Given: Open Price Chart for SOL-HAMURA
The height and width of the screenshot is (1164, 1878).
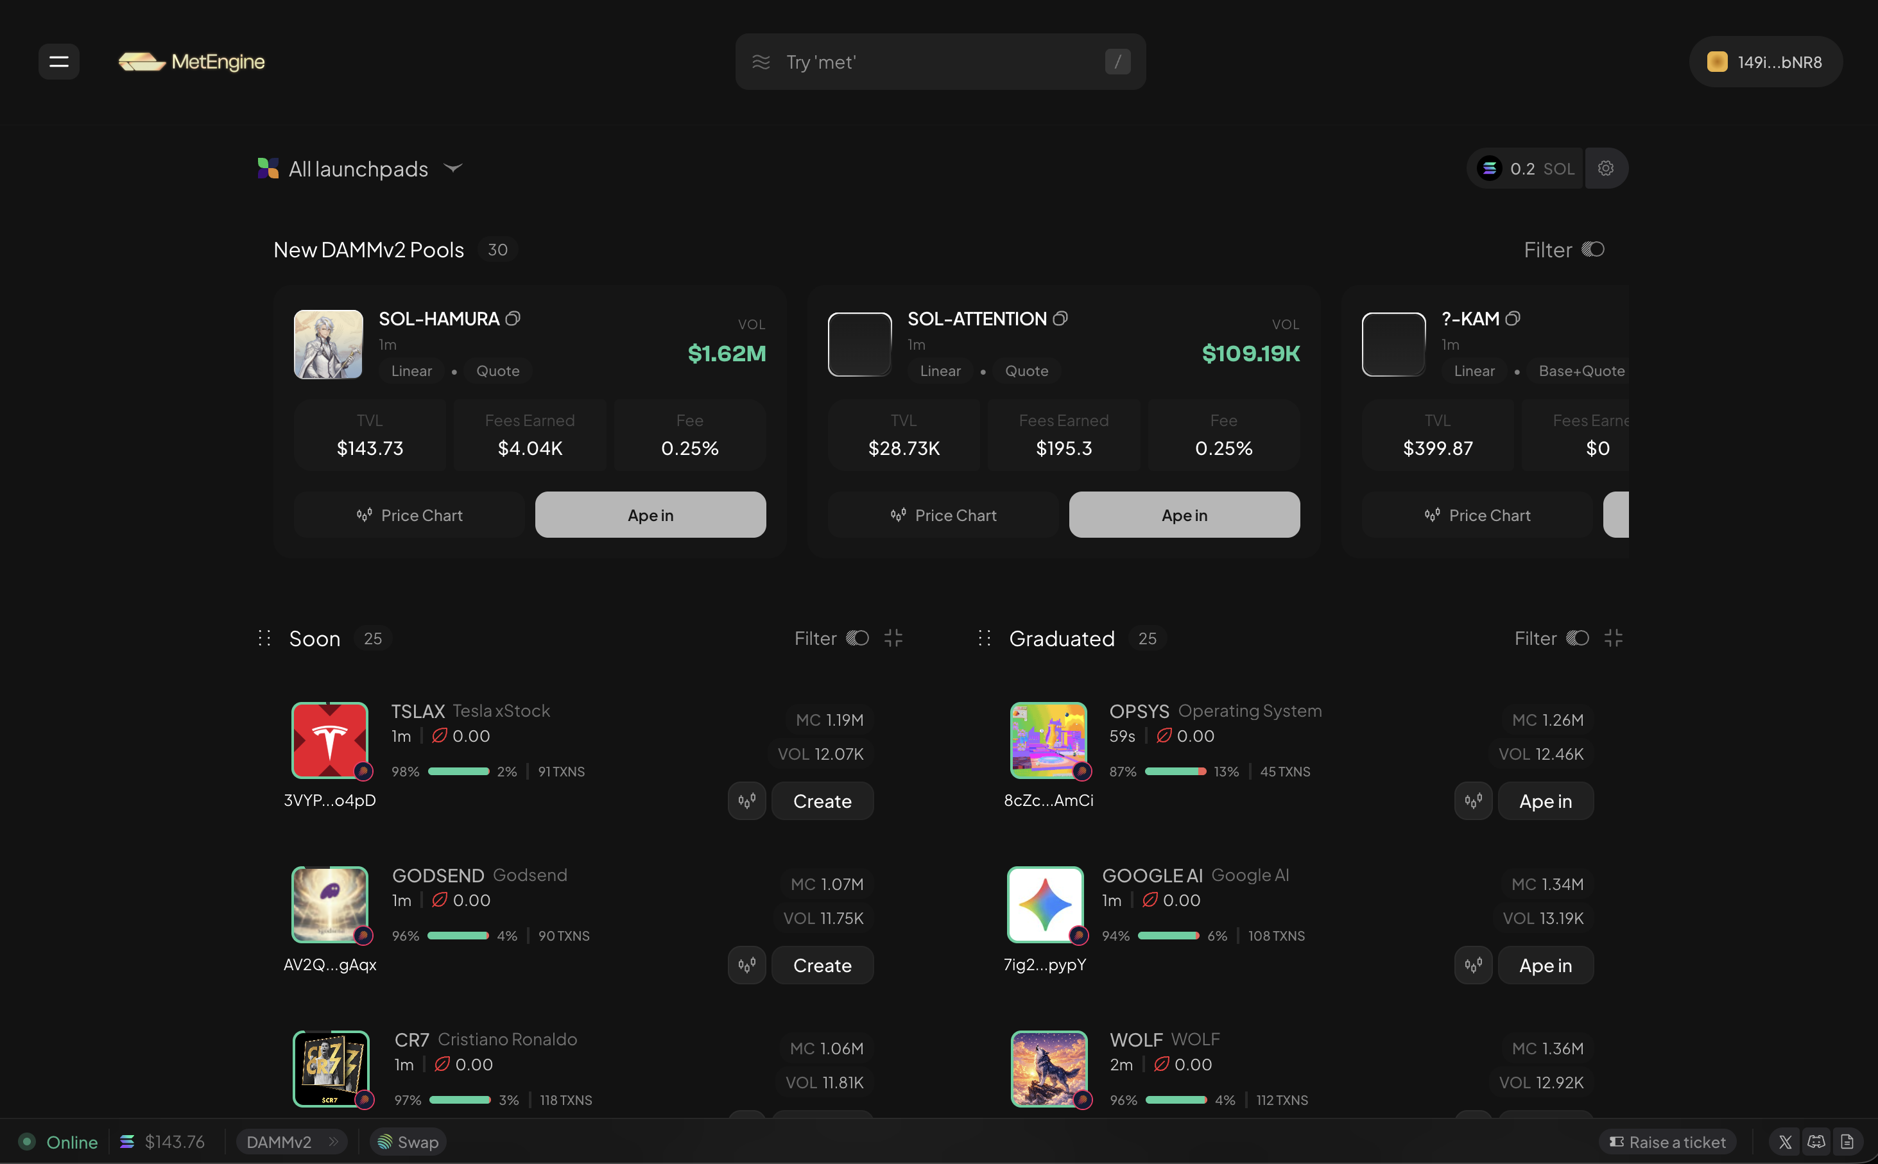Looking at the screenshot, I should point(409,515).
